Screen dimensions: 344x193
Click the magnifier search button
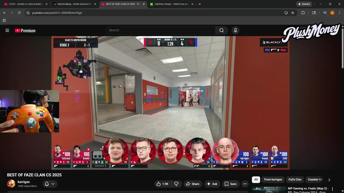click(x=221, y=30)
